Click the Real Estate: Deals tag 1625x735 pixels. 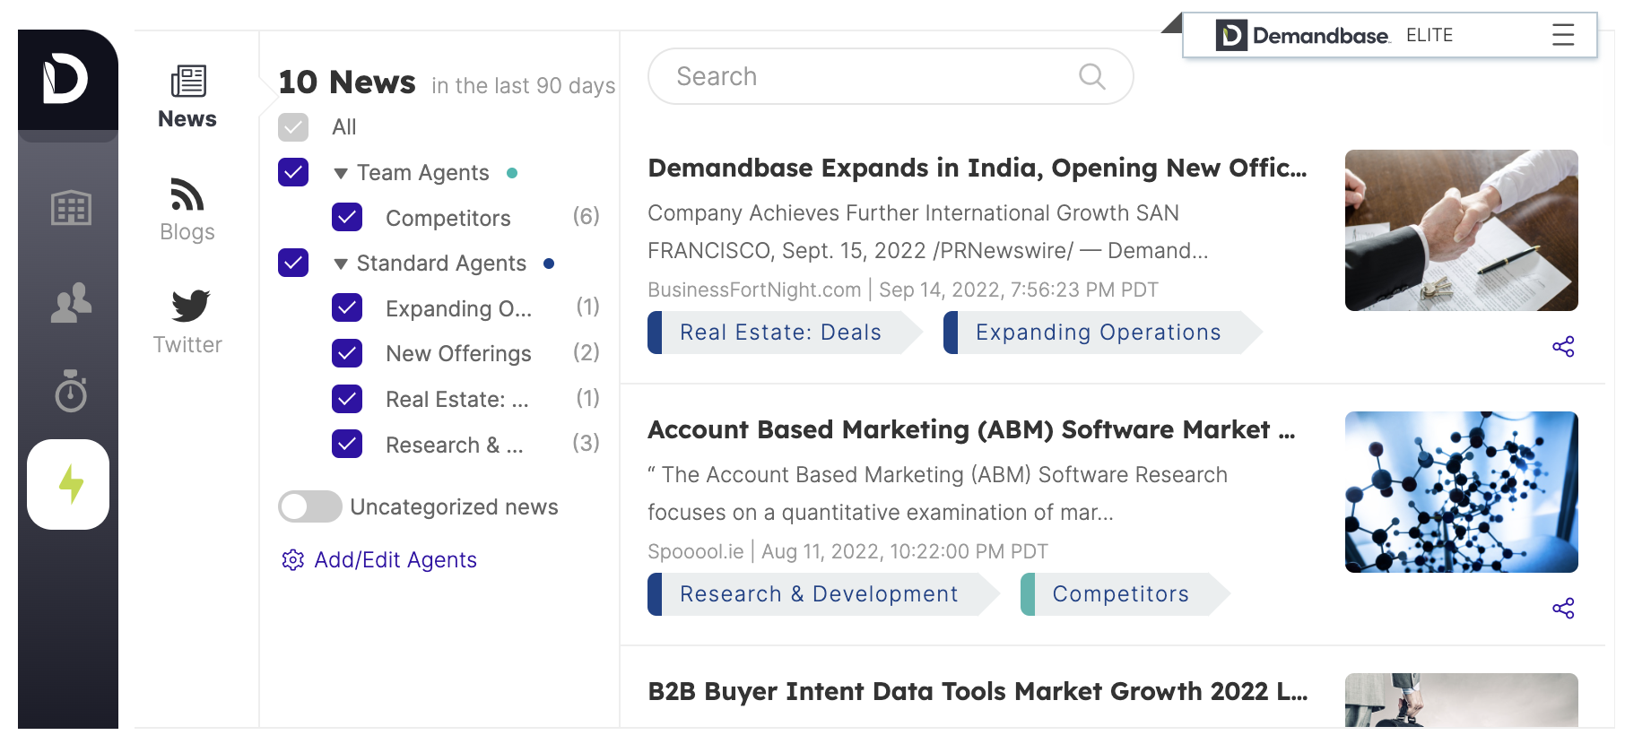pyautogui.click(x=786, y=333)
